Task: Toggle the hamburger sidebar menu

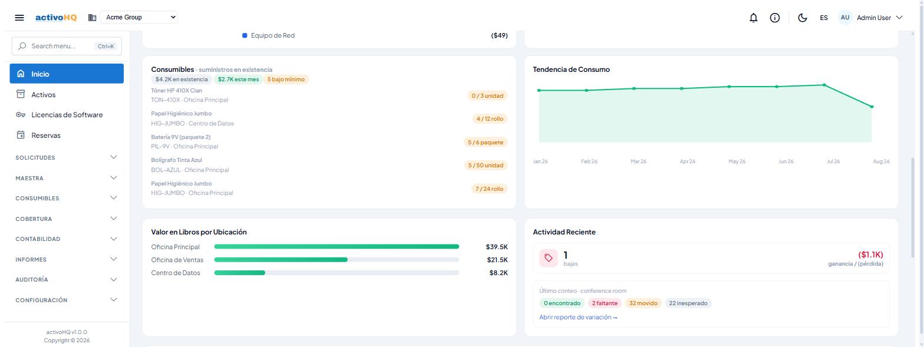Action: (19, 18)
